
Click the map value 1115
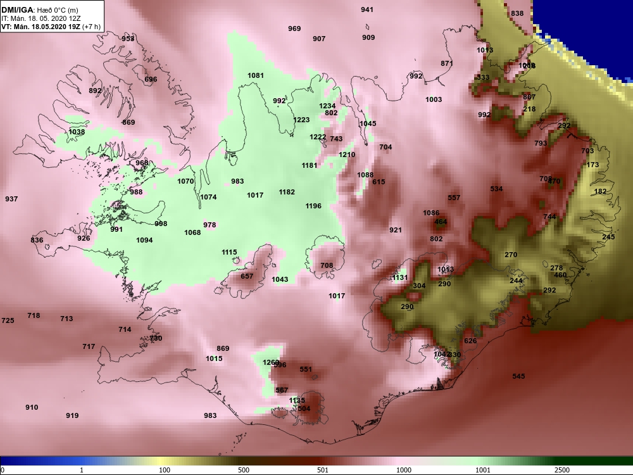(x=229, y=253)
